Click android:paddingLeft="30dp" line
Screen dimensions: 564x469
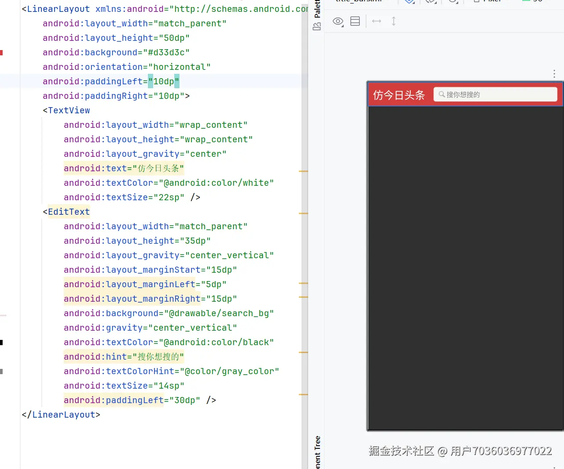[x=132, y=400]
